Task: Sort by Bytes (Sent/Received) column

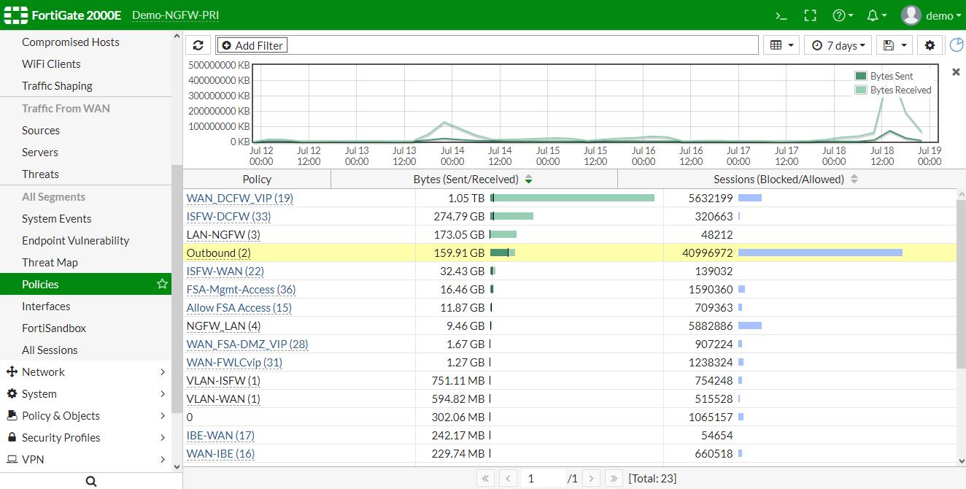Action: click(474, 179)
